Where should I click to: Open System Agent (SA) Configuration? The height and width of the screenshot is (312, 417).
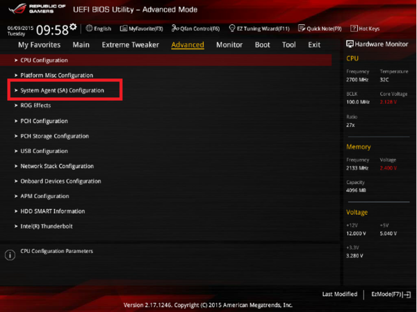tap(63, 90)
